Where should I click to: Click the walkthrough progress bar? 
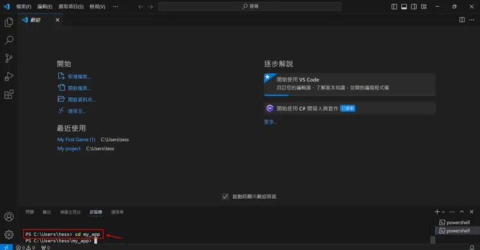(x=350, y=95)
